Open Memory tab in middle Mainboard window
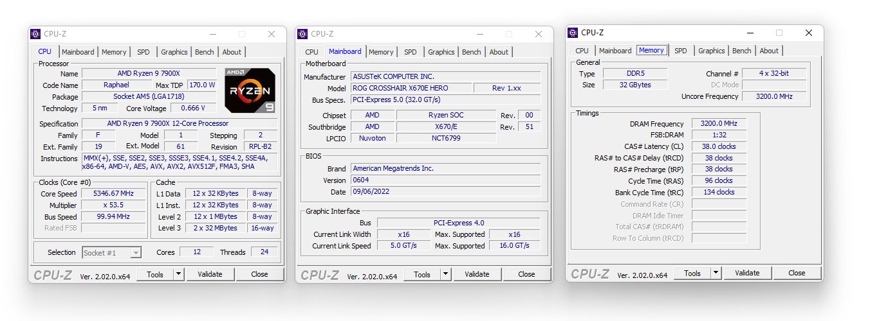Viewport: 870px width, 321px height. click(381, 52)
